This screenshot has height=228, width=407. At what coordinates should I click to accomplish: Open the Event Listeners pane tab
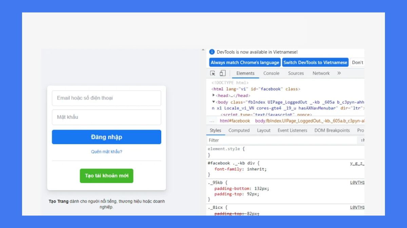point(292,130)
